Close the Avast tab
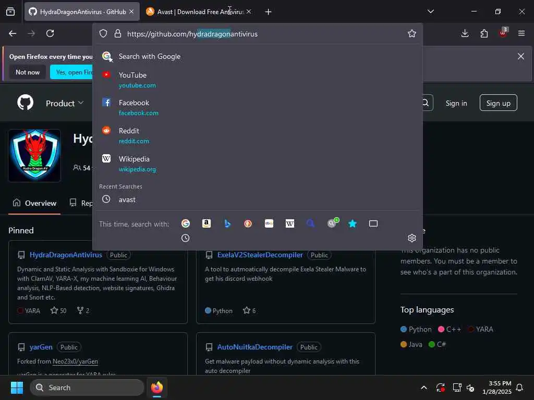This screenshot has height=400, width=534. click(249, 11)
